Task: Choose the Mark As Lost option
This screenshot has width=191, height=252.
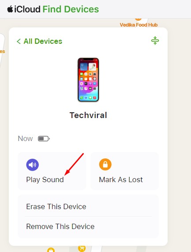Action: point(124,171)
